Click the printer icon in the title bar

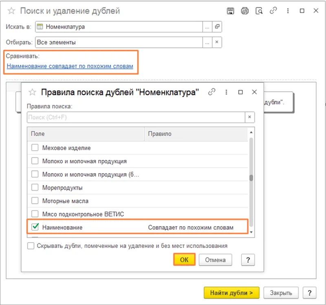(x=245, y=11)
